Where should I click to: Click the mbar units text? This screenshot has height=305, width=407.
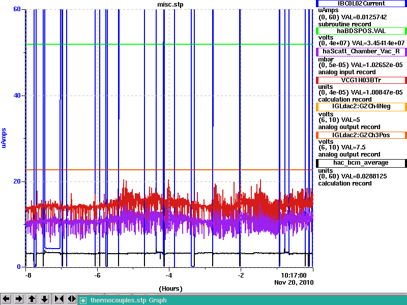[x=326, y=59]
